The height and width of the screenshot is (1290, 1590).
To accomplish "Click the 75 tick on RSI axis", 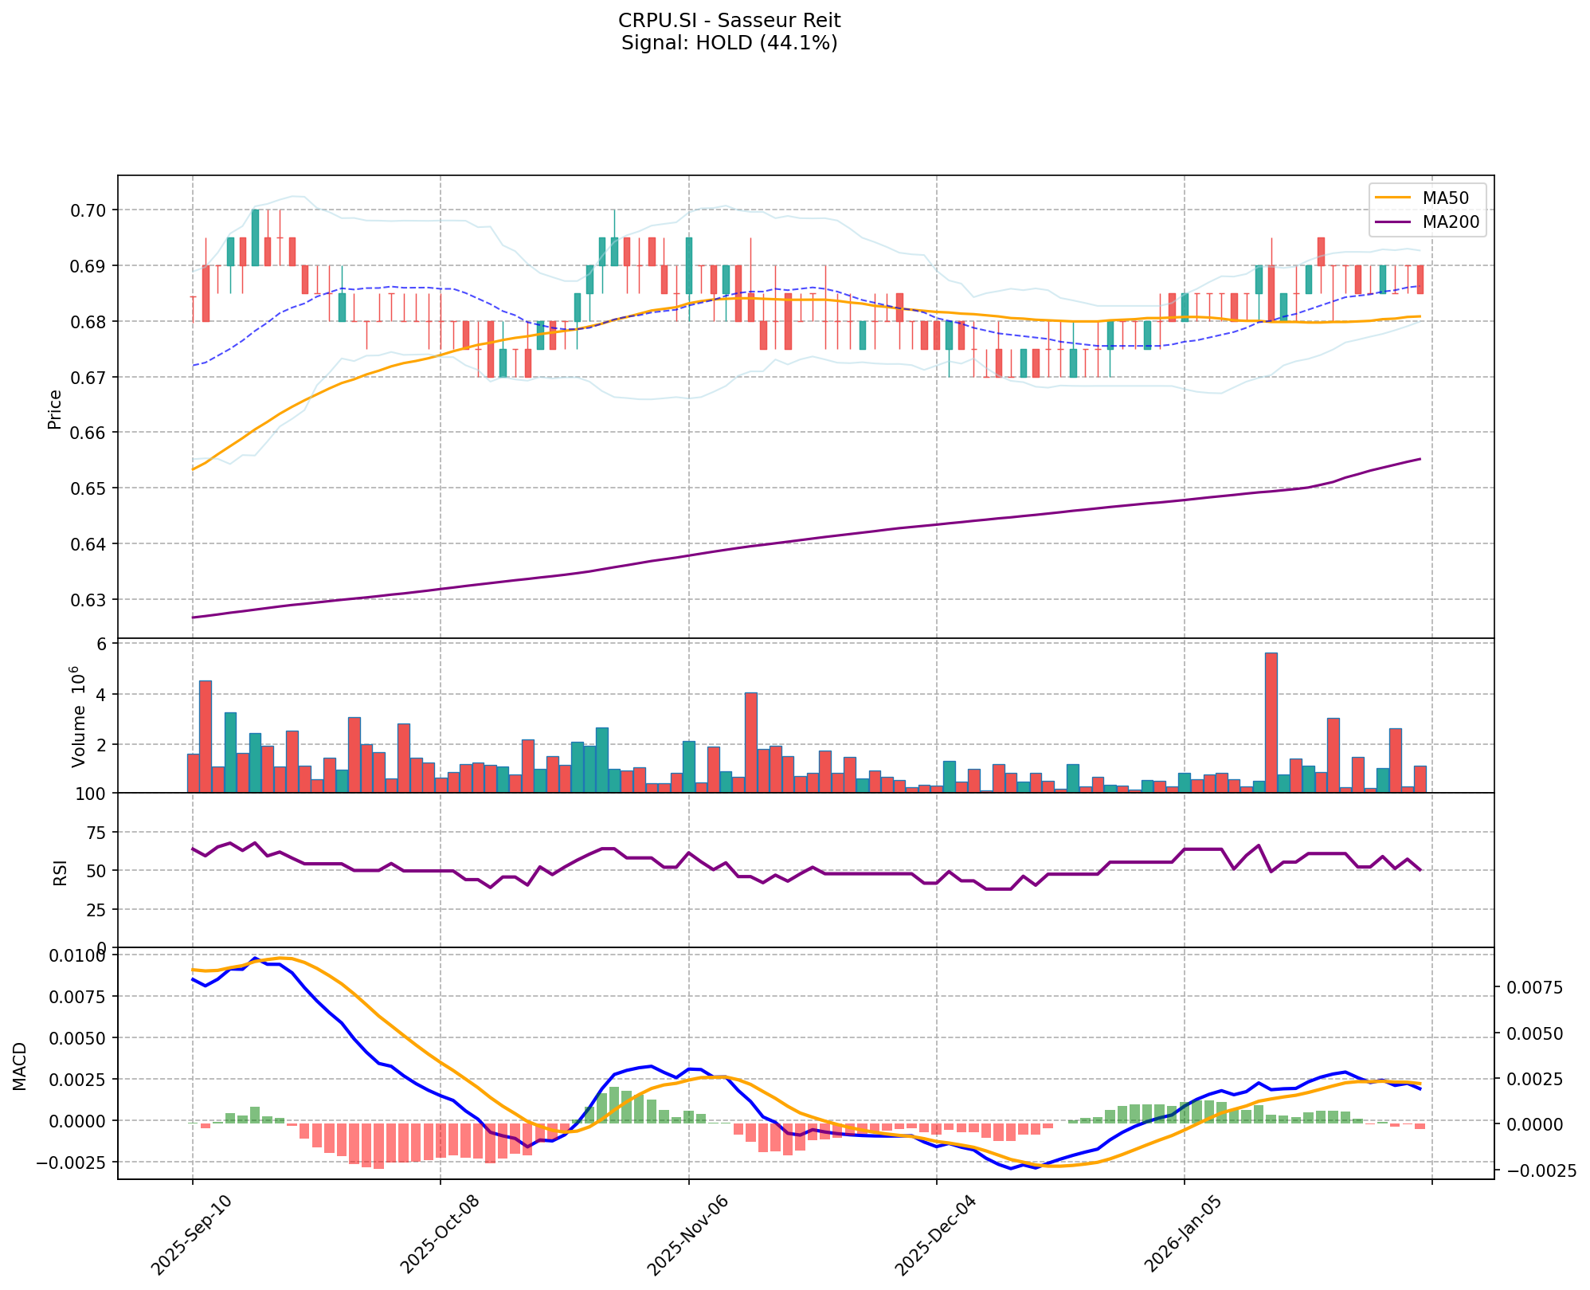I will 96,833.
